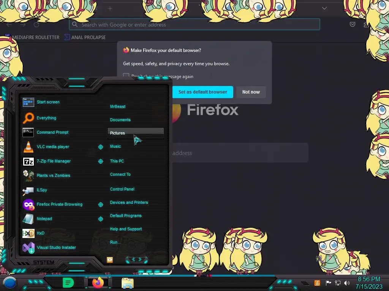This screenshot has height=291, width=389.
Task: Go forward in Firefox
Action: 23,25
